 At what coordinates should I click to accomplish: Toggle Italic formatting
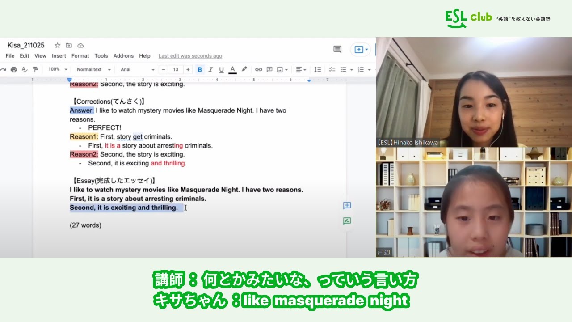click(x=210, y=69)
